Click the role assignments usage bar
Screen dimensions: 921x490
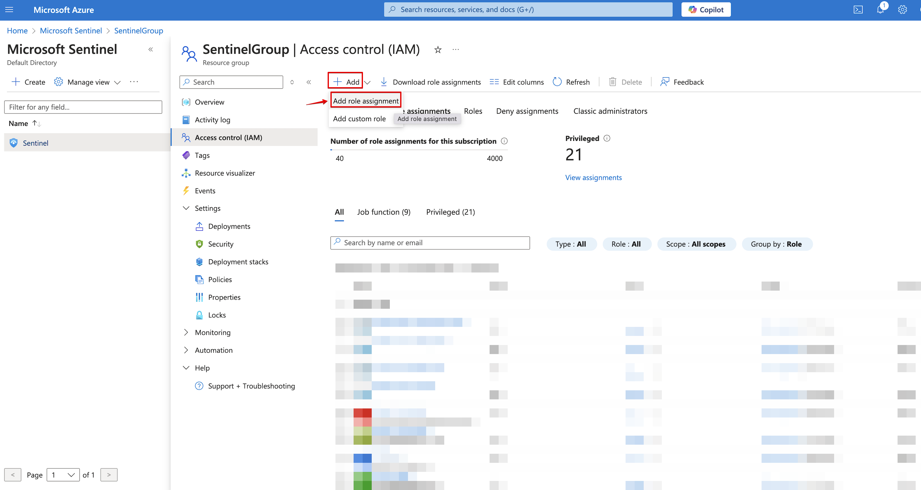click(x=419, y=150)
